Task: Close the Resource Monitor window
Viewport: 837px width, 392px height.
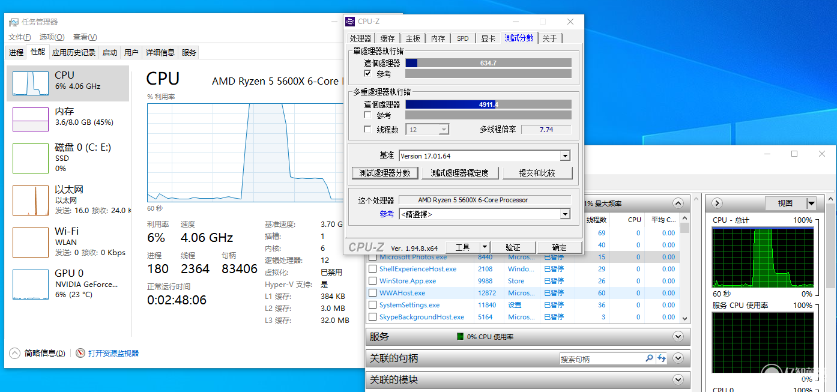Action: tap(821, 154)
